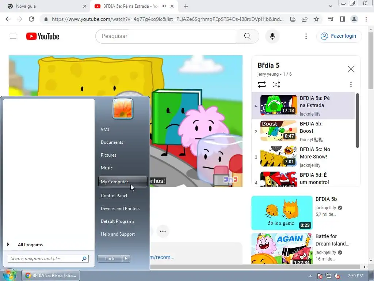The height and width of the screenshot is (281, 374).
Task: Open BFDIA 5d: É um monstro! title
Action: (314, 179)
